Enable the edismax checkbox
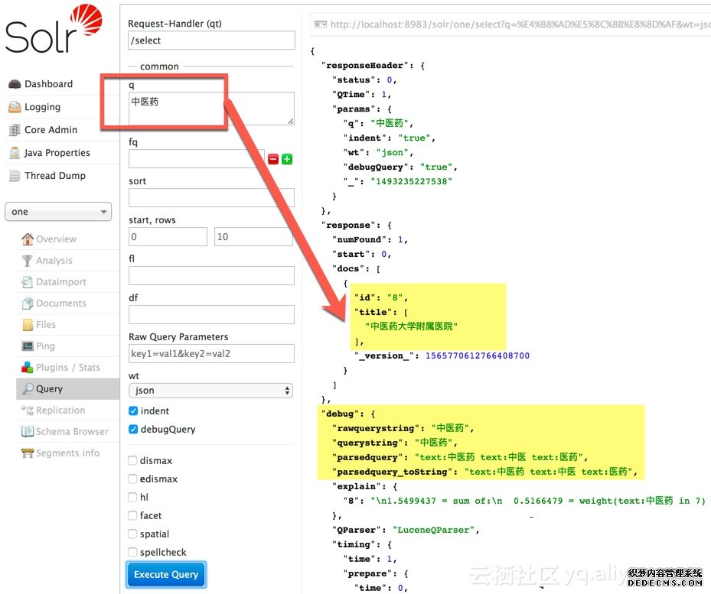The width and height of the screenshot is (711, 594). [133, 479]
